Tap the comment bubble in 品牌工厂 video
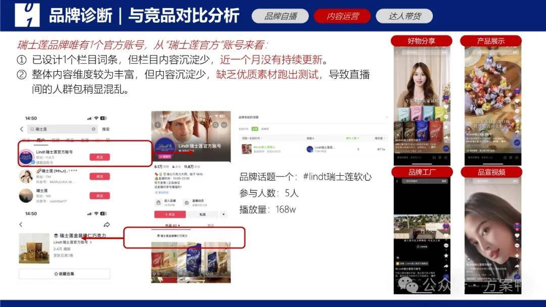Image resolution: width=546 pixels, height=307 pixels. (446, 245)
